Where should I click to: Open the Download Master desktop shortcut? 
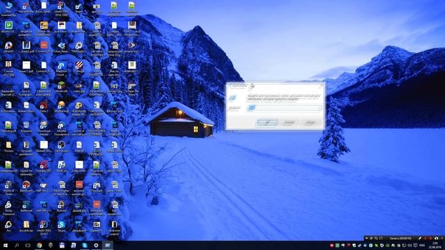[44, 128]
